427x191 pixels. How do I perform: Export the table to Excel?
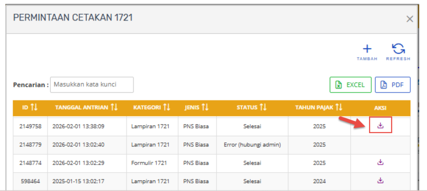tap(350, 85)
